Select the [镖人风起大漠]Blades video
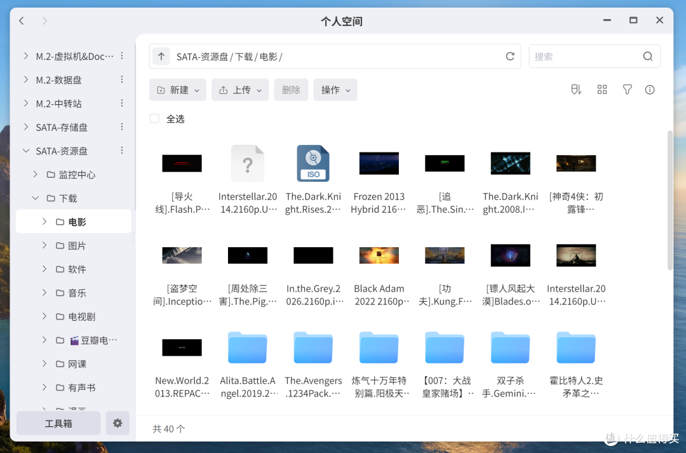Screen dimensions: 686x453 tap(510, 255)
